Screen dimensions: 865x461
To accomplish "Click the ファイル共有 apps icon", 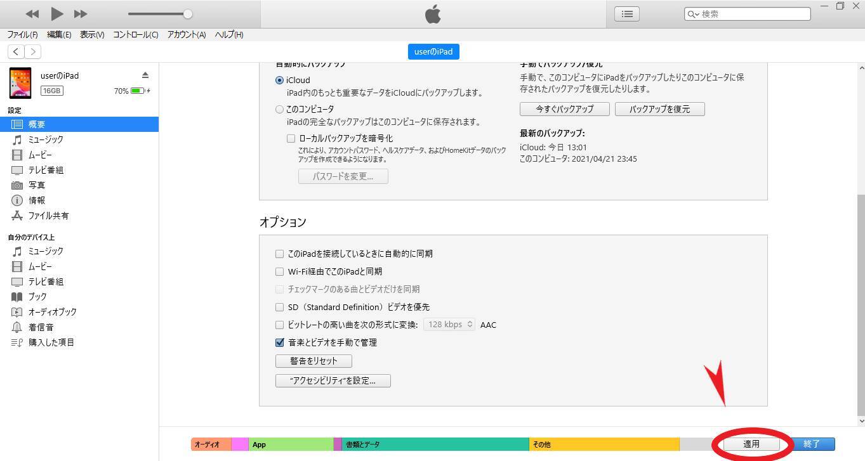I will pyautogui.click(x=17, y=216).
